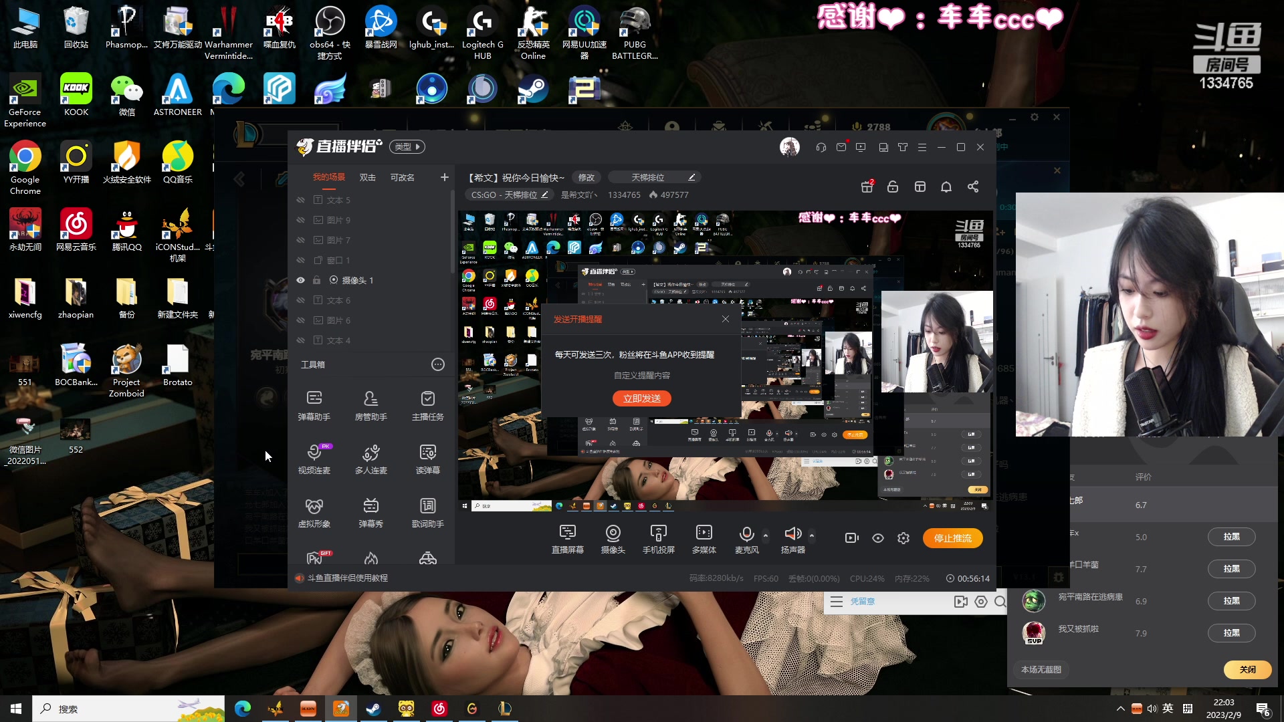1284x722 pixels.
Task: Switch to the 双击 scene tab
Action: [367, 177]
